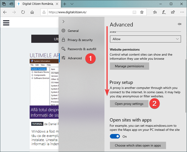Screen dimensions: 187x152
Task: Open the Allow dropdown
Action: 145,39
